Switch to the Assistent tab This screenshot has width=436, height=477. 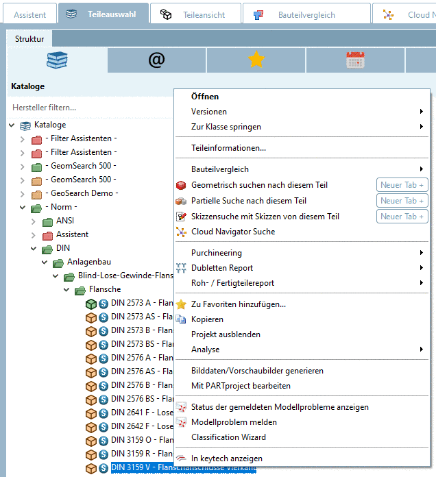point(29,14)
